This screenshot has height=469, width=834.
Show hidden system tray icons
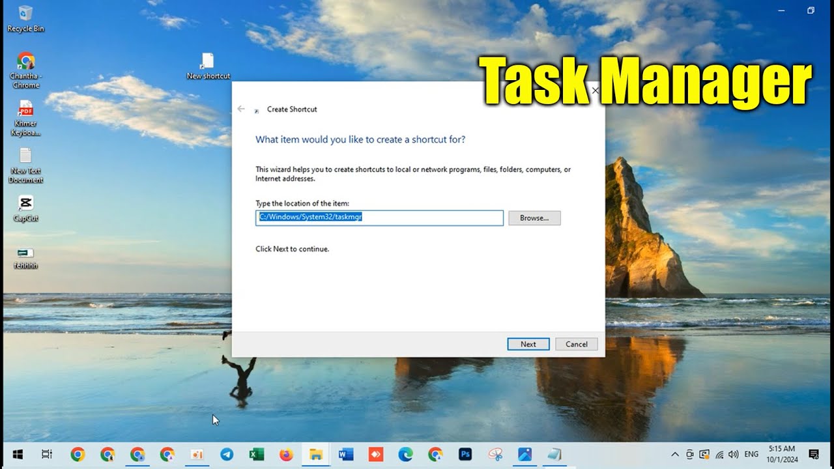pyautogui.click(x=675, y=455)
